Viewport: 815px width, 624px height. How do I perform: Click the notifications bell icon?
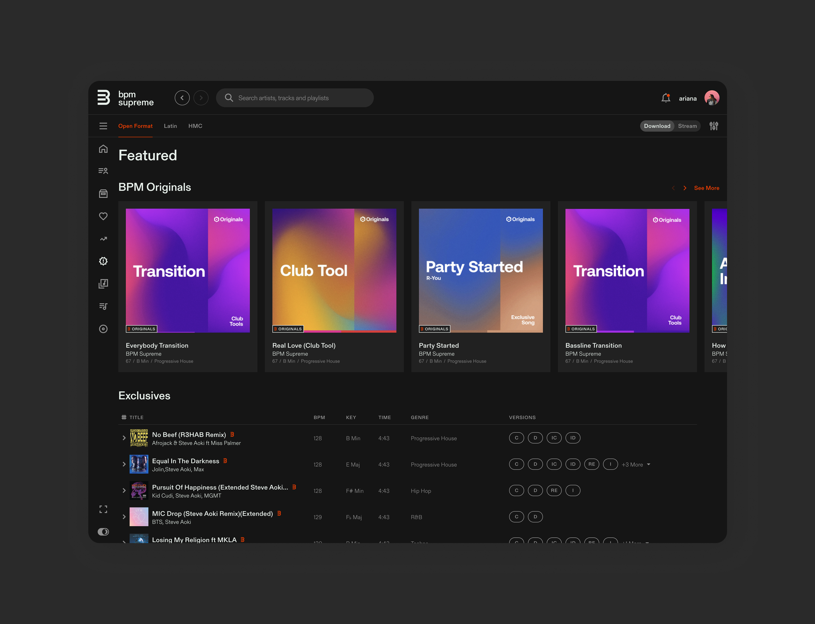[665, 98]
